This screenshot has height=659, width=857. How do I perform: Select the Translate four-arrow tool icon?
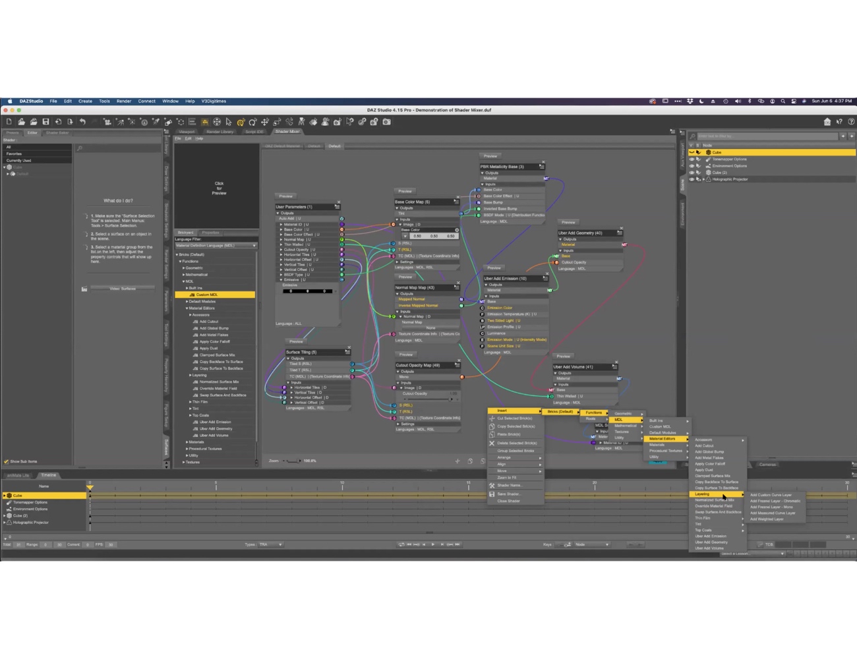pyautogui.click(x=265, y=122)
